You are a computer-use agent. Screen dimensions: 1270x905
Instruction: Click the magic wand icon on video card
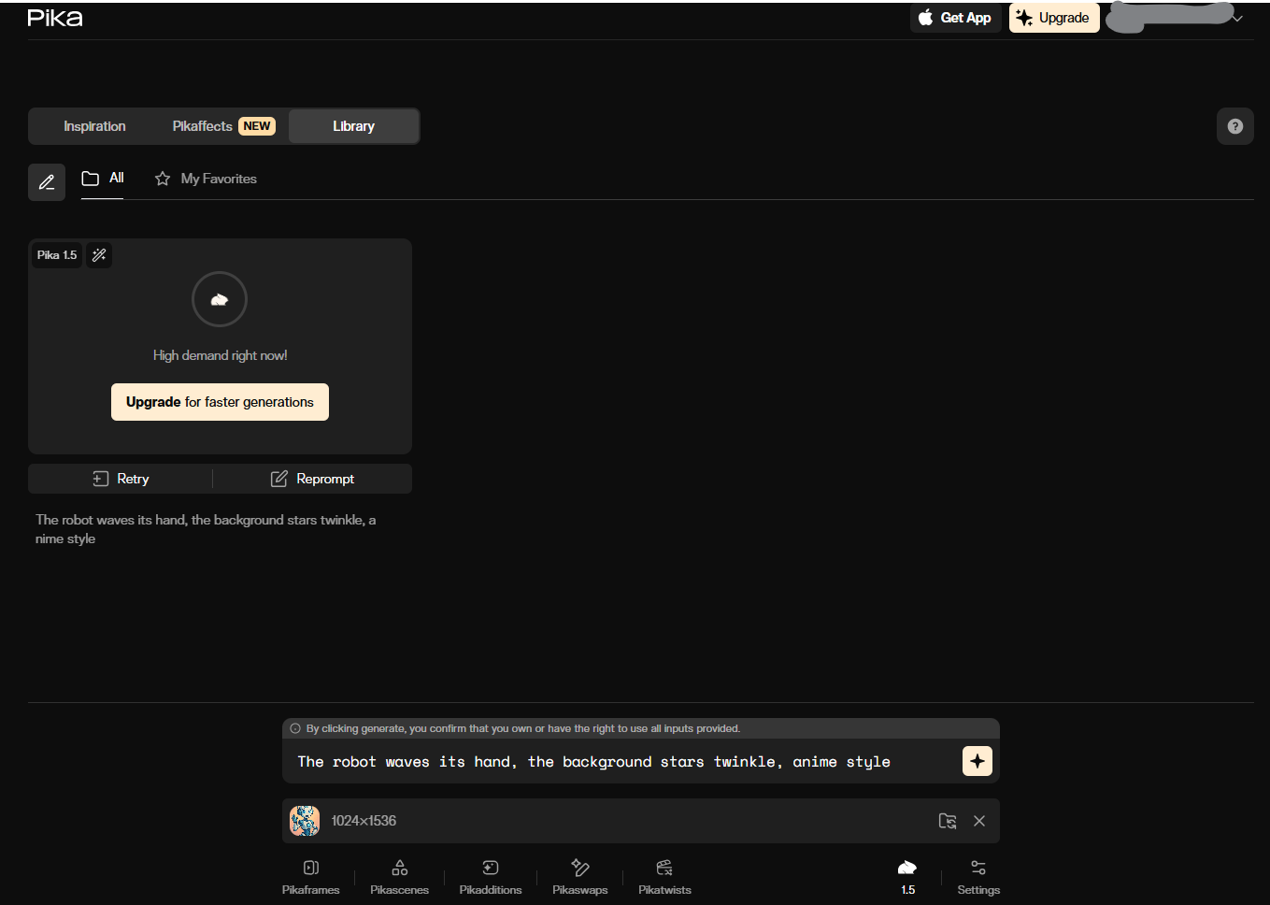(x=99, y=255)
